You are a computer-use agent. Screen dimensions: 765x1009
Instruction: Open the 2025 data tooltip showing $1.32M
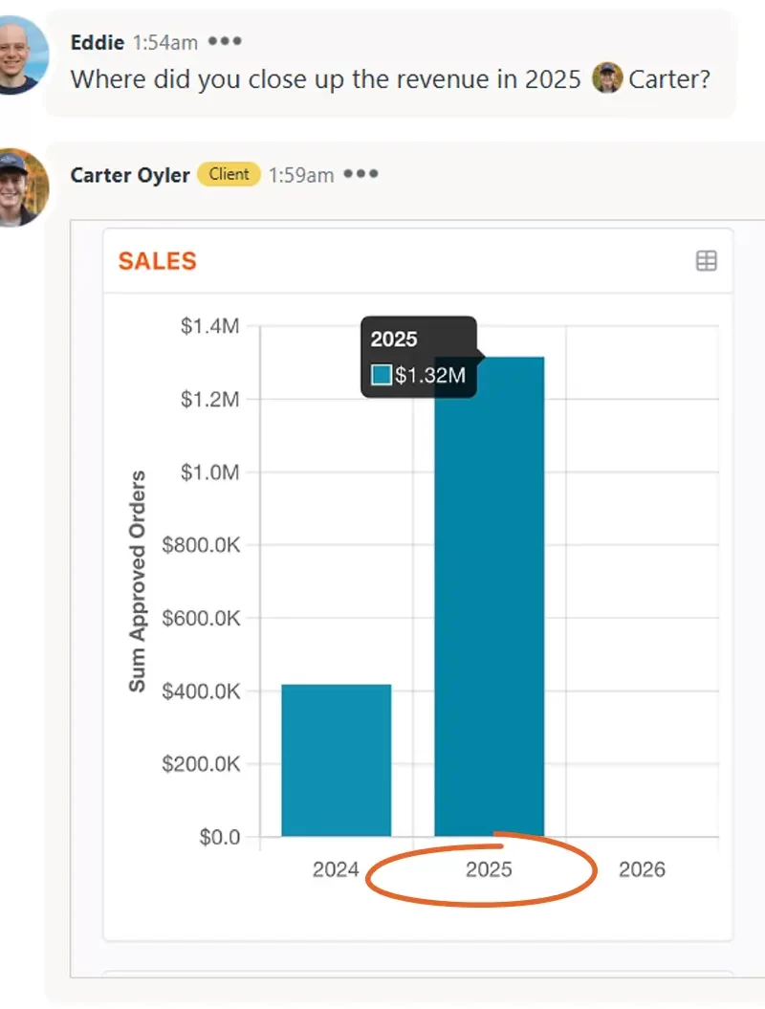click(418, 357)
